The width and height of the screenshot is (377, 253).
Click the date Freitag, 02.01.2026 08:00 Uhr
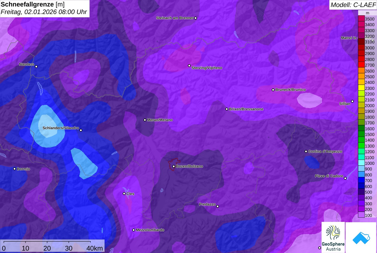44,12
